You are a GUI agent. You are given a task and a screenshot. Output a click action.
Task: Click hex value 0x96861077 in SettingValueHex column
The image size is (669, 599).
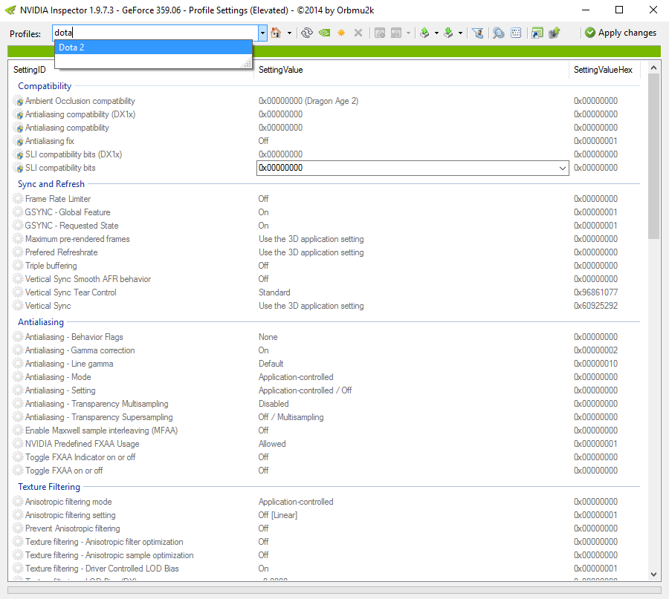pyautogui.click(x=595, y=292)
